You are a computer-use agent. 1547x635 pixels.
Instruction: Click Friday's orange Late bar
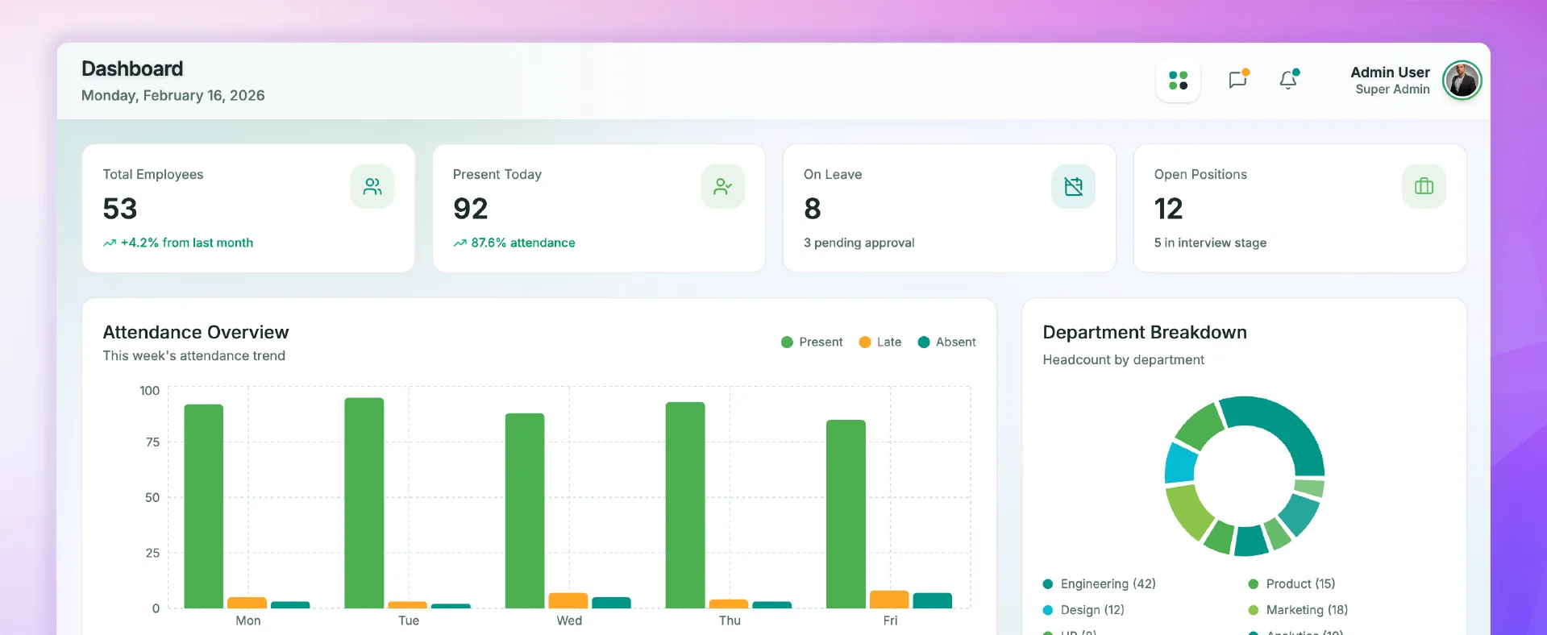pos(889,600)
